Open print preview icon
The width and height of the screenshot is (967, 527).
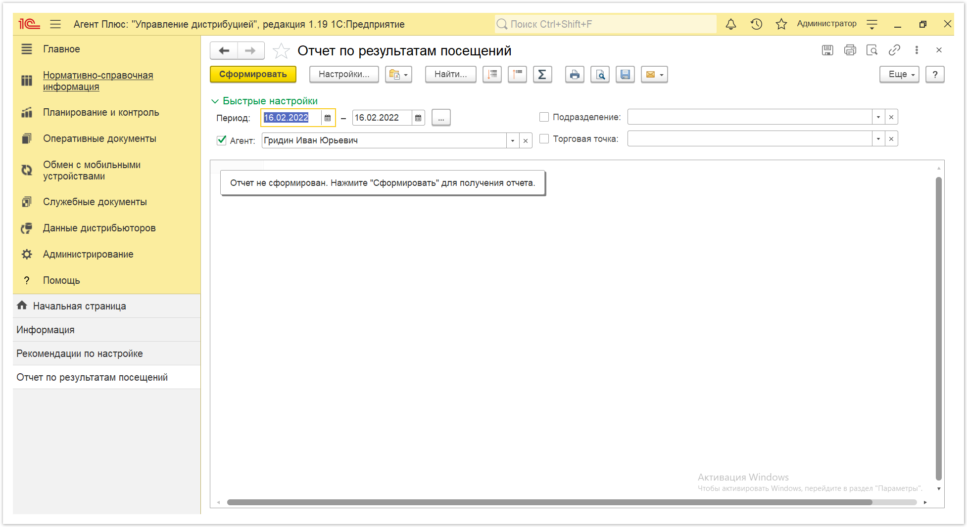(600, 74)
